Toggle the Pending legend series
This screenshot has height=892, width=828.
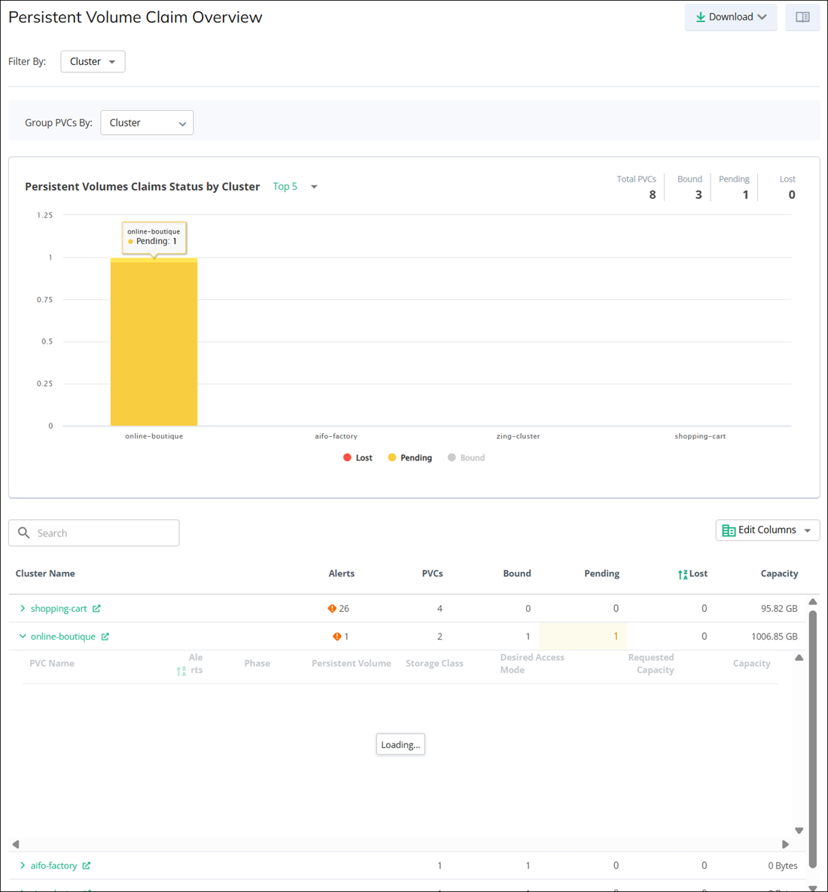(409, 458)
